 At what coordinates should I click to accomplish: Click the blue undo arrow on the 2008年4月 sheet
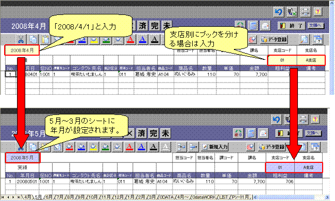pyautogui.click(x=279, y=12)
